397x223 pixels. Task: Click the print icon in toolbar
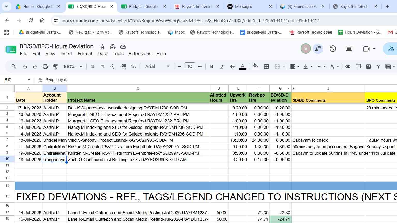(x=45, y=66)
